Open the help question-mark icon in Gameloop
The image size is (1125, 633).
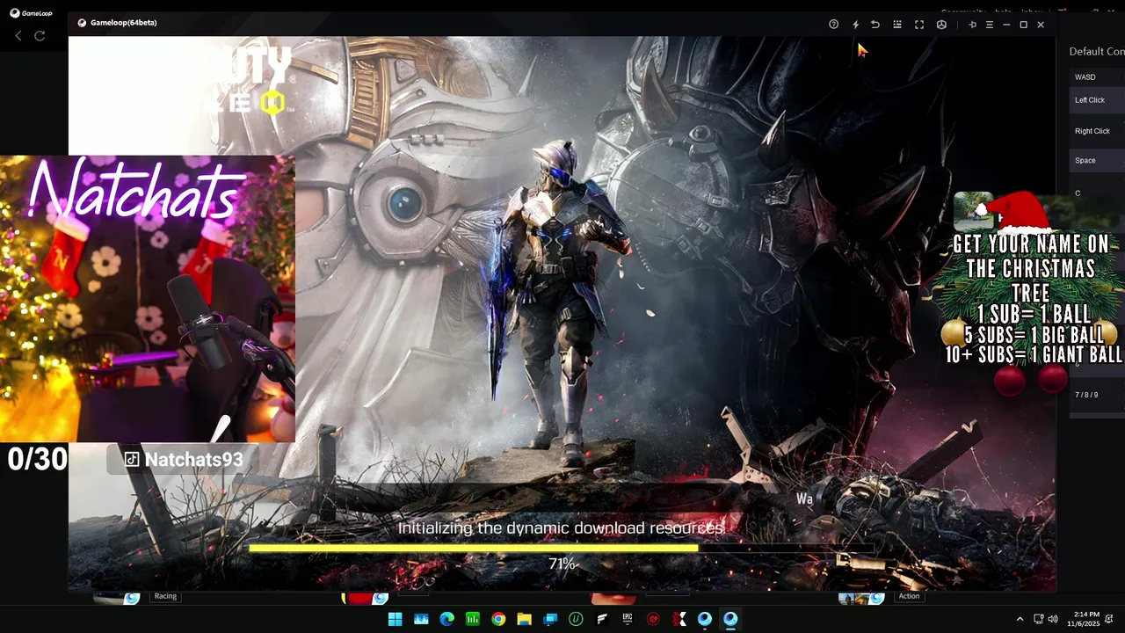833,25
